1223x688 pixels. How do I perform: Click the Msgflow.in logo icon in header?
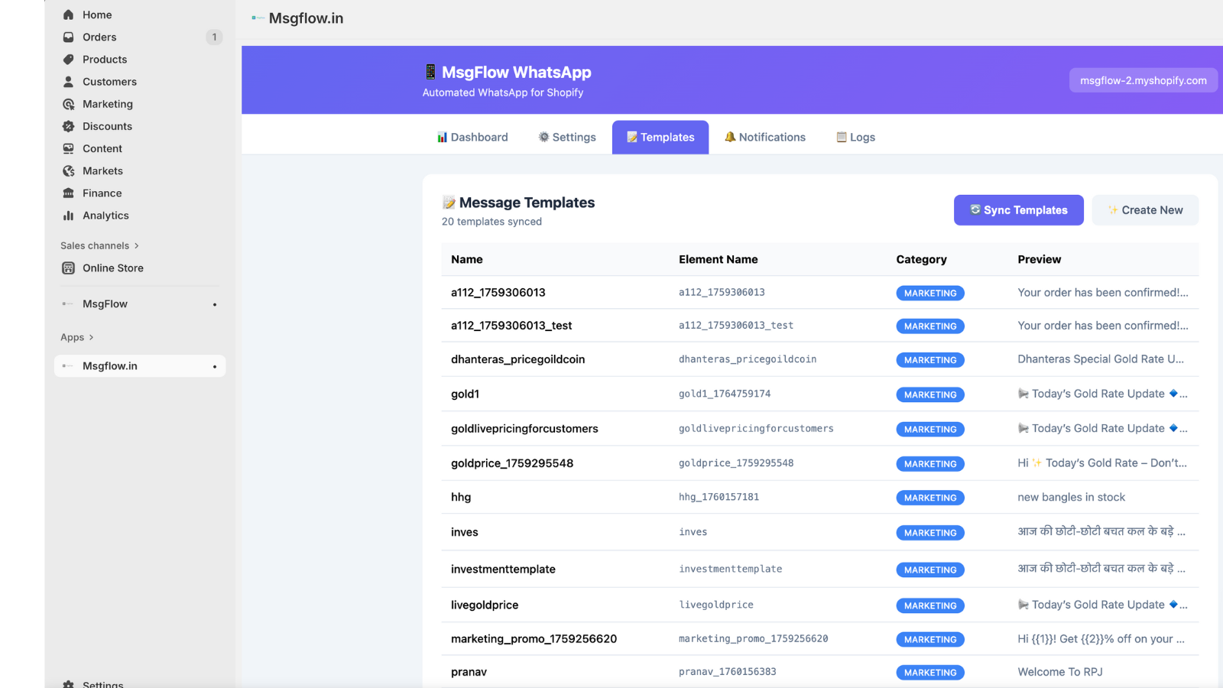coord(258,18)
